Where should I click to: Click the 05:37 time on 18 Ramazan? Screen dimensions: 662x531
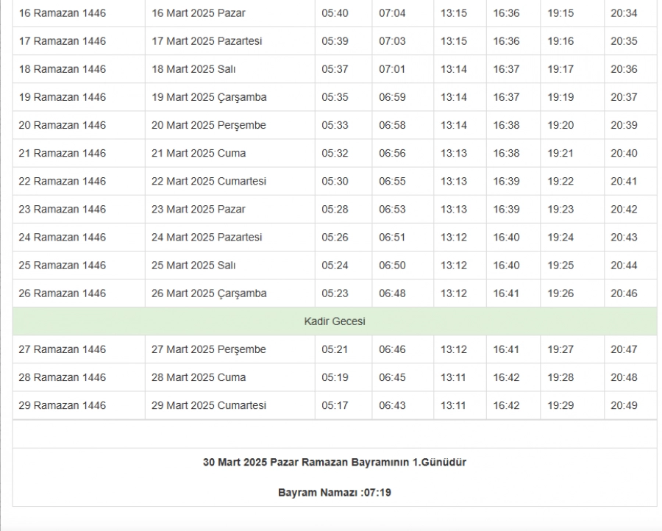coord(335,69)
